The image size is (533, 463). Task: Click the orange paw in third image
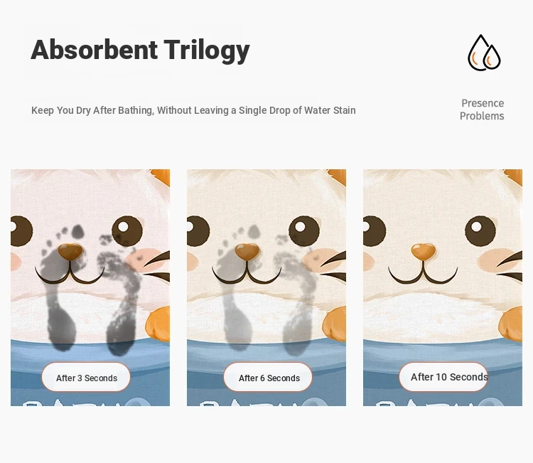510,323
